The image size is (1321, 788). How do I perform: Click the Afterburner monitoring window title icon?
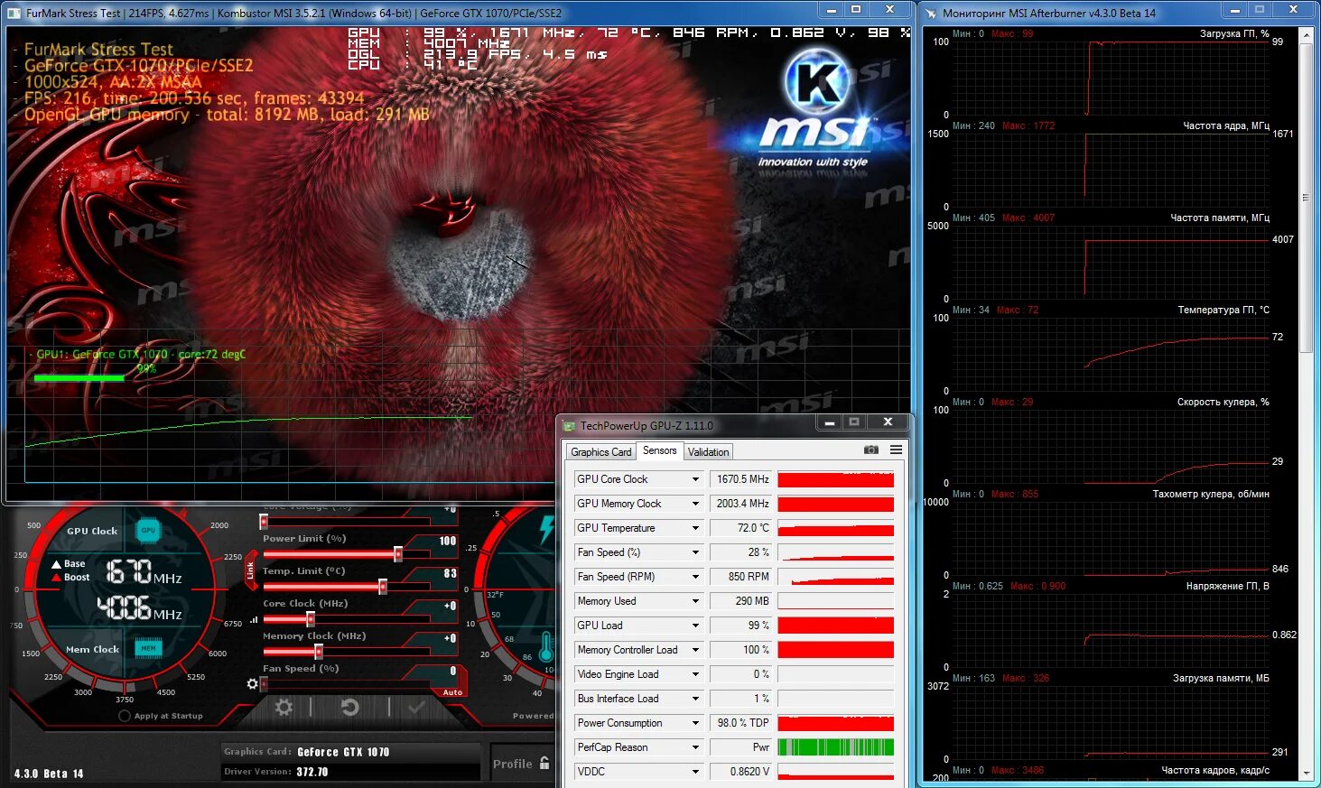click(930, 13)
